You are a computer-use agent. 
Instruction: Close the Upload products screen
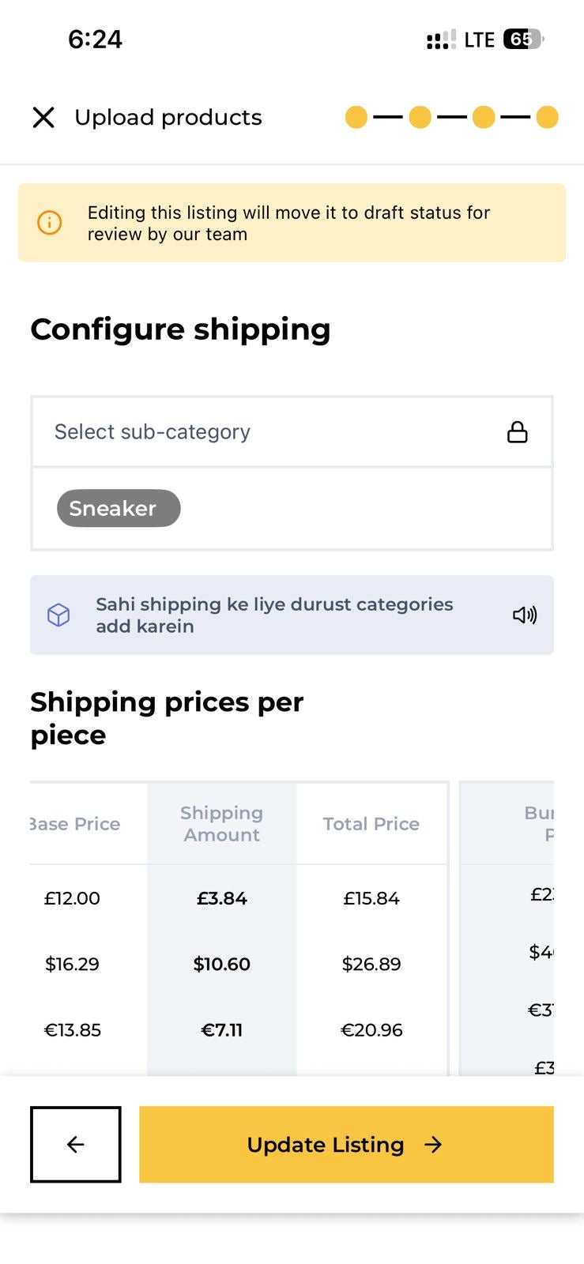click(x=43, y=118)
